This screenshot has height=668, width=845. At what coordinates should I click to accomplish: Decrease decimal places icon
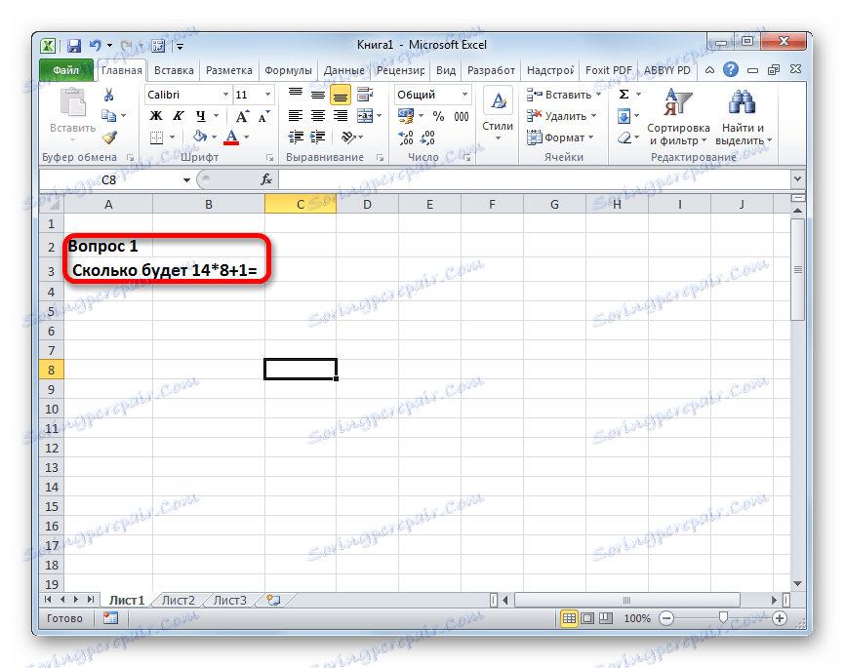[428, 138]
